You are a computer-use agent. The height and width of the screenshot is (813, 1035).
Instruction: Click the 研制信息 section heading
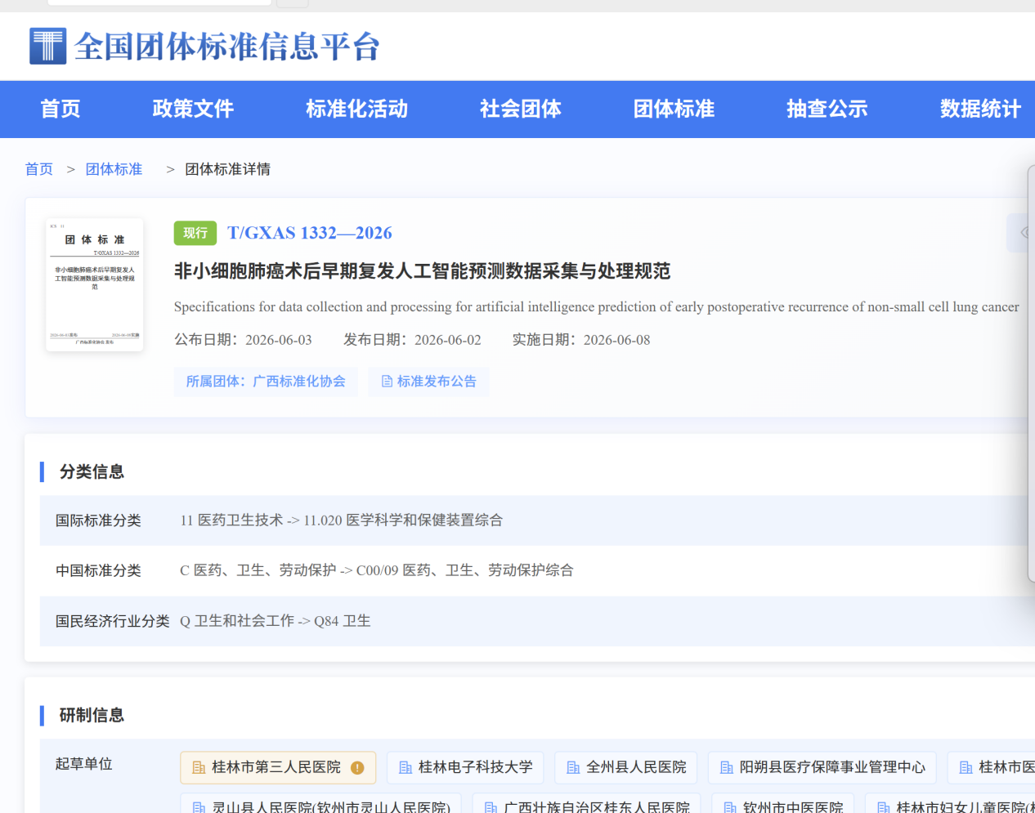(92, 715)
